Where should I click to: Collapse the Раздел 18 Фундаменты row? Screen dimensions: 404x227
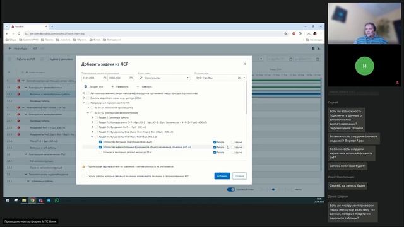click(x=92, y=137)
